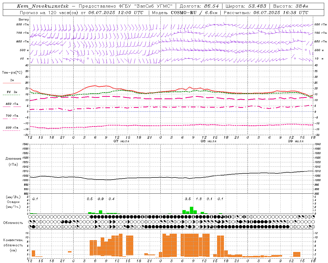Click the model name 'COSMO-RU / 6.6км'
Viewport: 328px width, 263px height.
(x=194, y=13)
